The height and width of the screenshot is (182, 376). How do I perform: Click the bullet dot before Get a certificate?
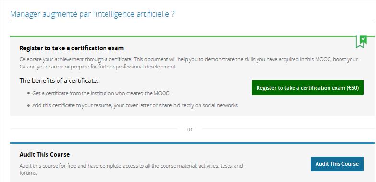click(x=29, y=94)
